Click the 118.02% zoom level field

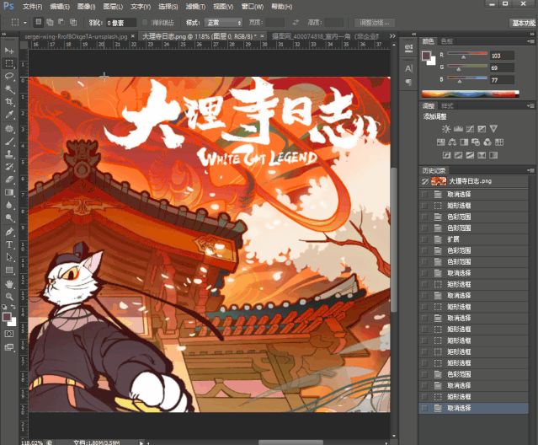[x=32, y=442]
